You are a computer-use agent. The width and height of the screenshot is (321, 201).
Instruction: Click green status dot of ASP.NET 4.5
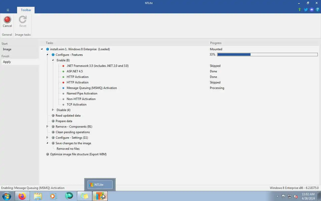[x=63, y=71]
